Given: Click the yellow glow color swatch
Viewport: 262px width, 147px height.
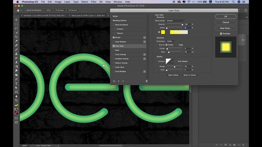Looking at the screenshot, I should click(163, 32).
